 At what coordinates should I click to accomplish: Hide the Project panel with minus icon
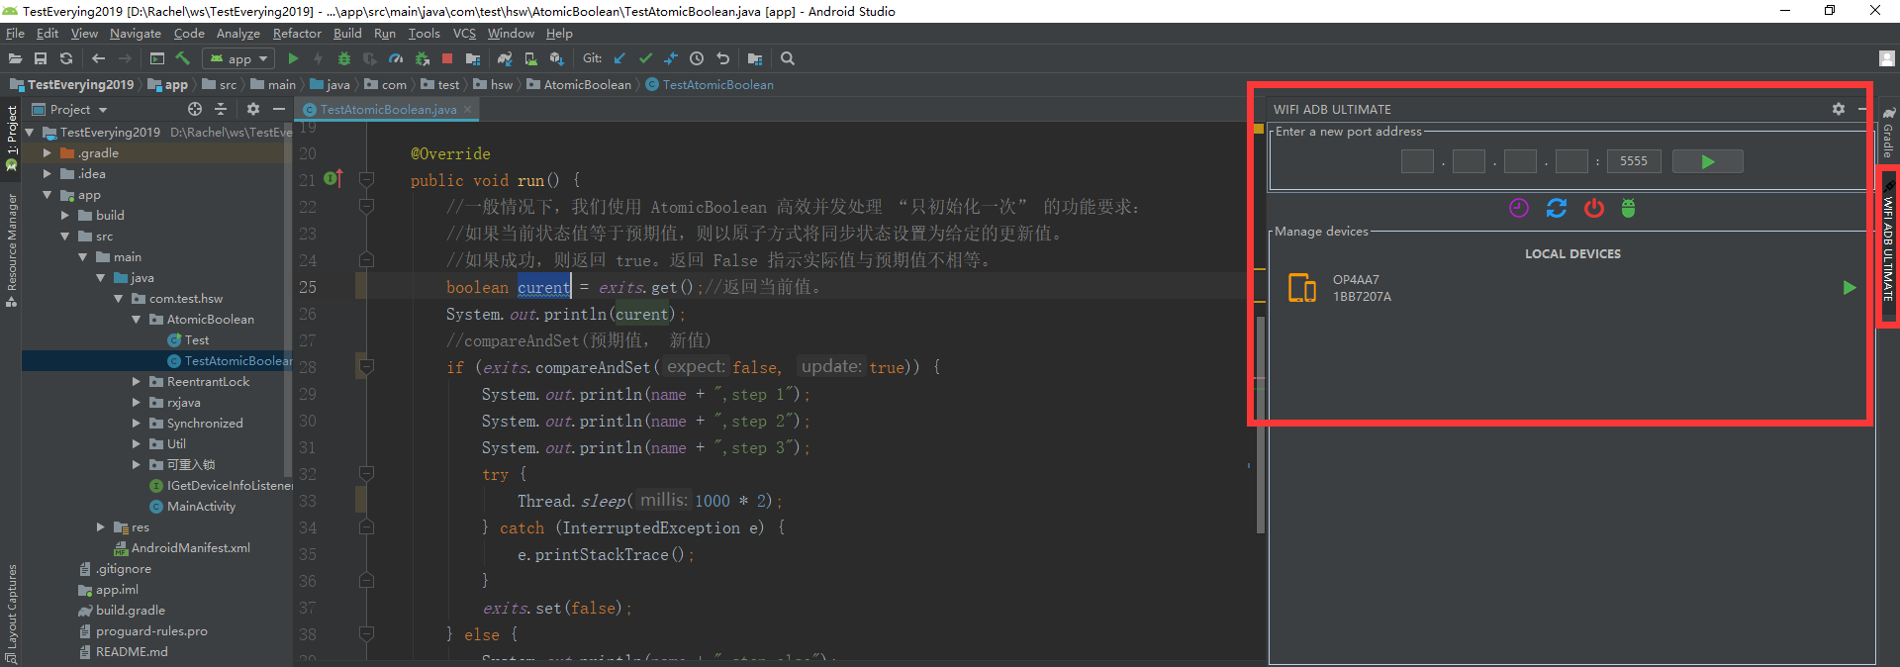click(x=279, y=109)
